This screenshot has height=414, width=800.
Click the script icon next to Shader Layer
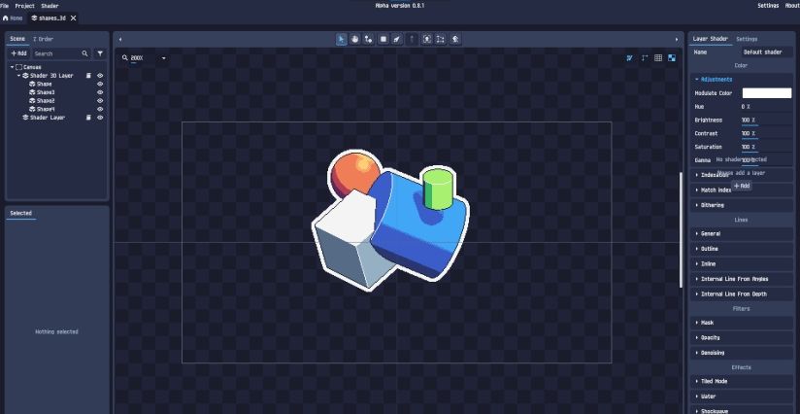pyautogui.click(x=88, y=118)
